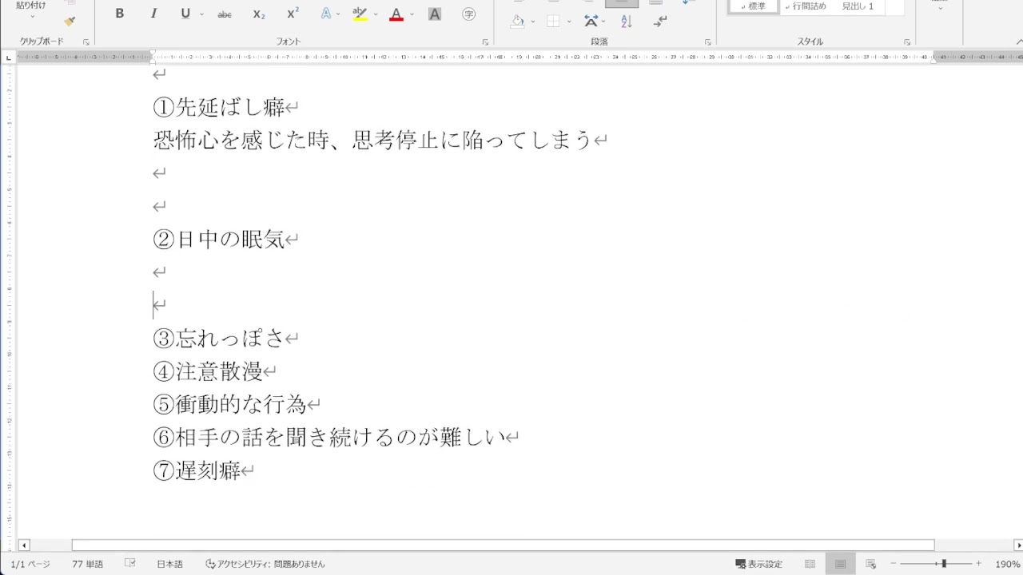The image size is (1023, 575).
Task: Toggle Italic formatting
Action: [x=153, y=14]
